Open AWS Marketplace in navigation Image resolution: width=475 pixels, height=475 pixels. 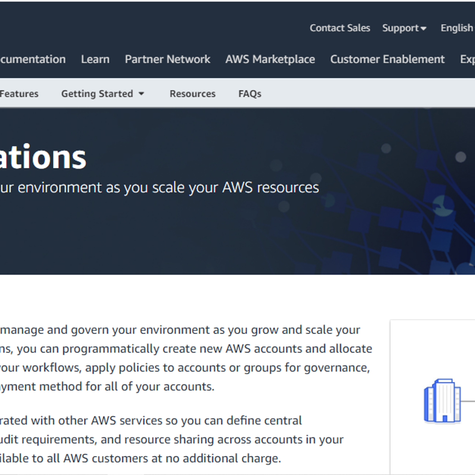pyautogui.click(x=270, y=59)
